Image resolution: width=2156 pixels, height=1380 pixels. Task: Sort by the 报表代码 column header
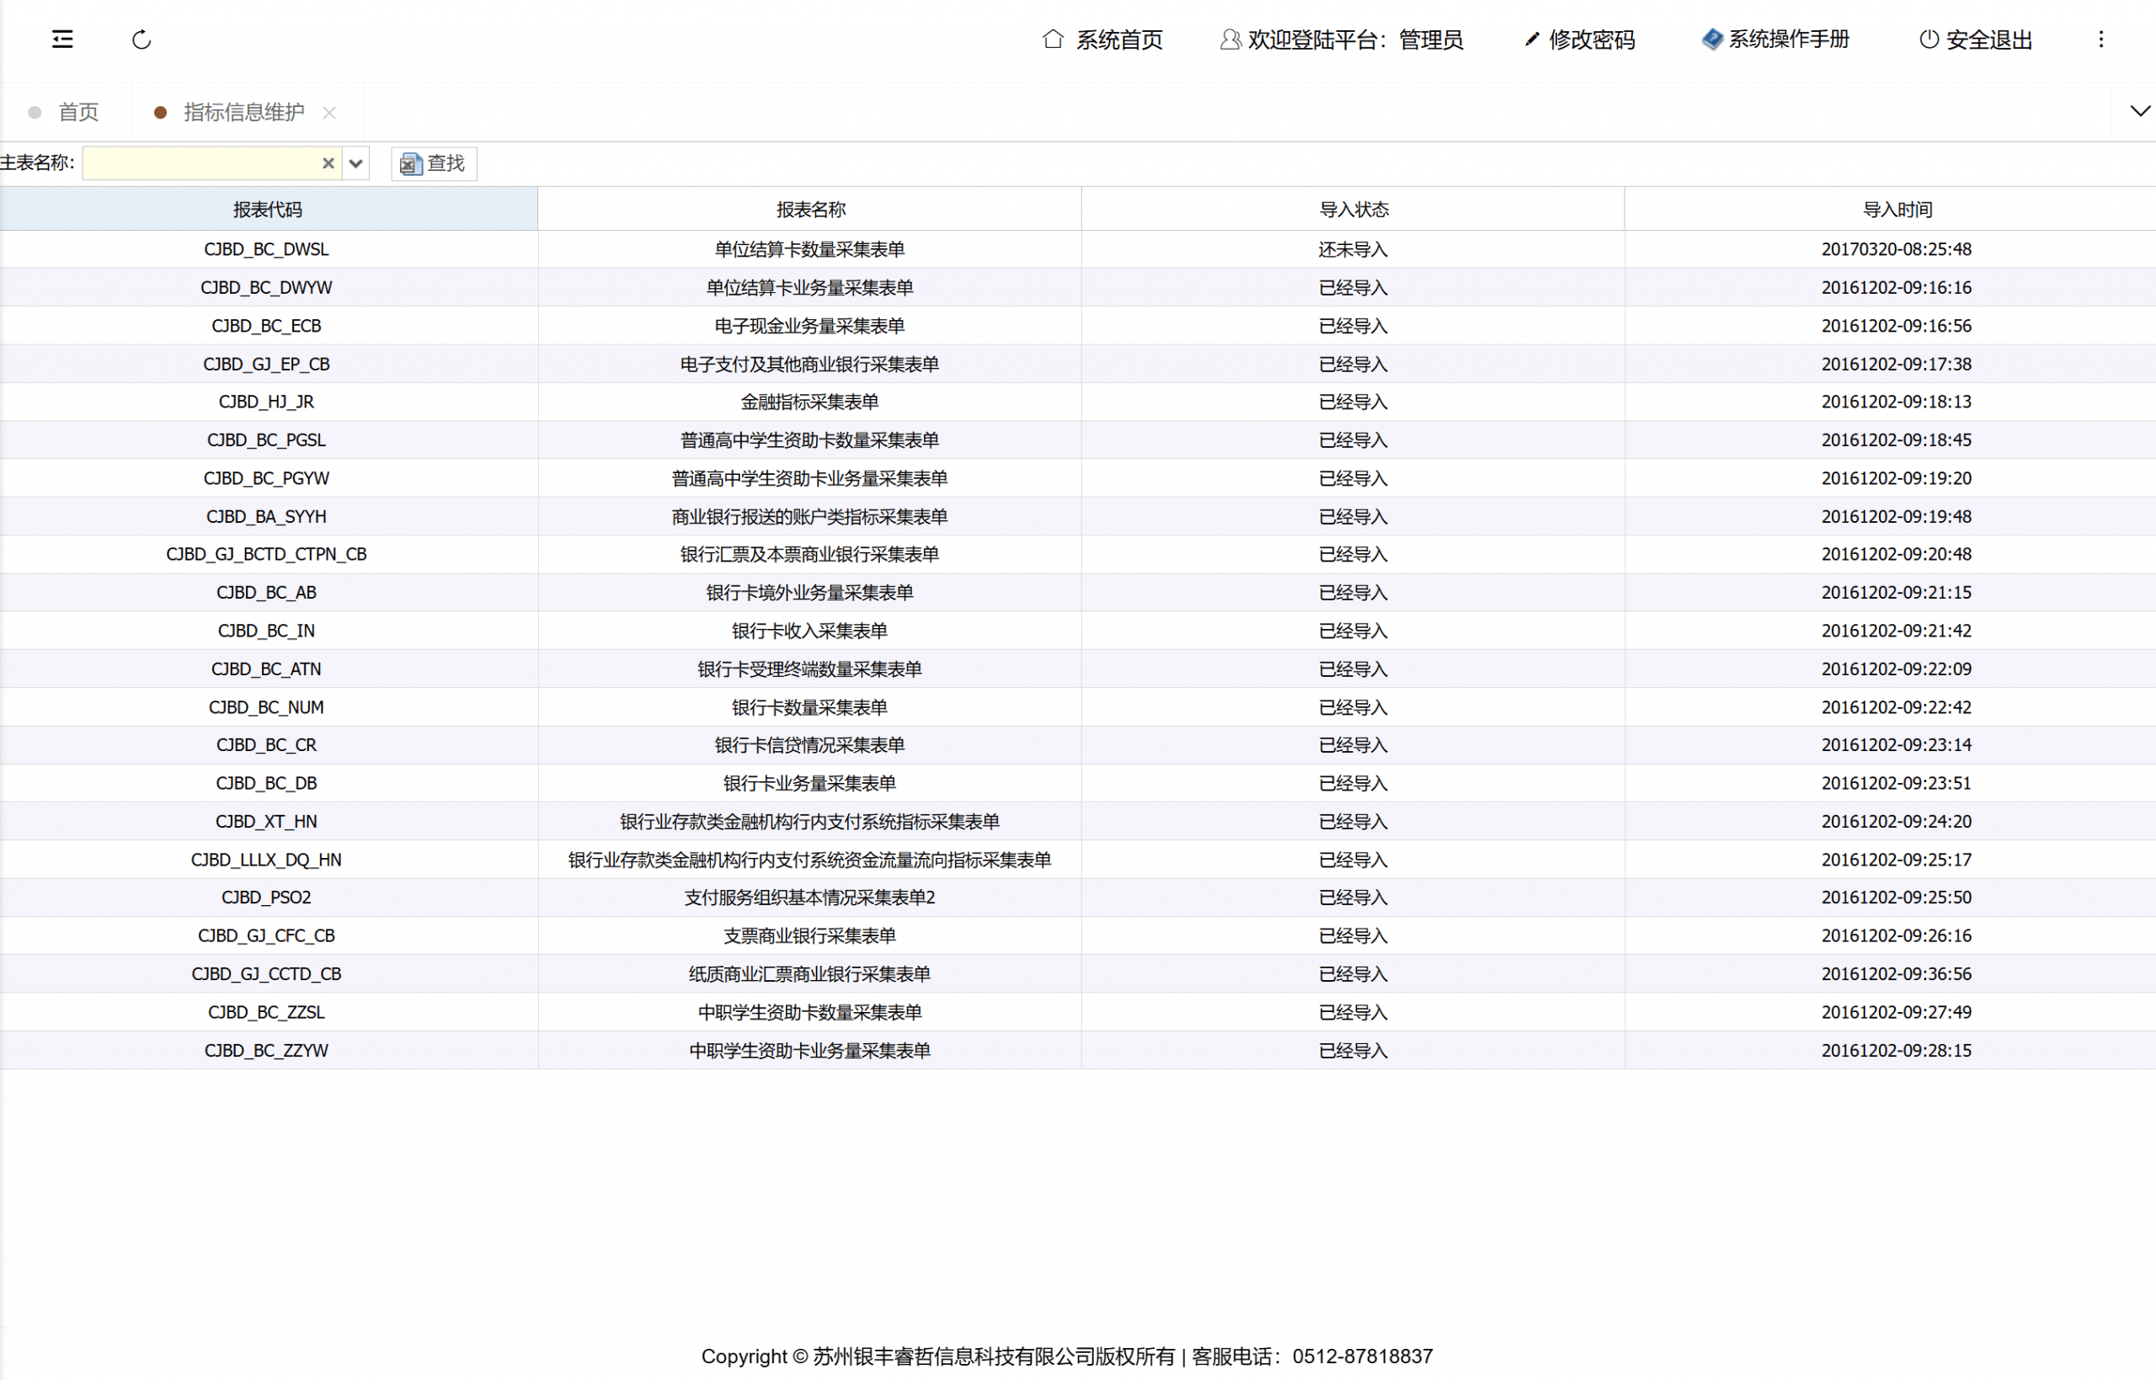pyautogui.click(x=267, y=210)
